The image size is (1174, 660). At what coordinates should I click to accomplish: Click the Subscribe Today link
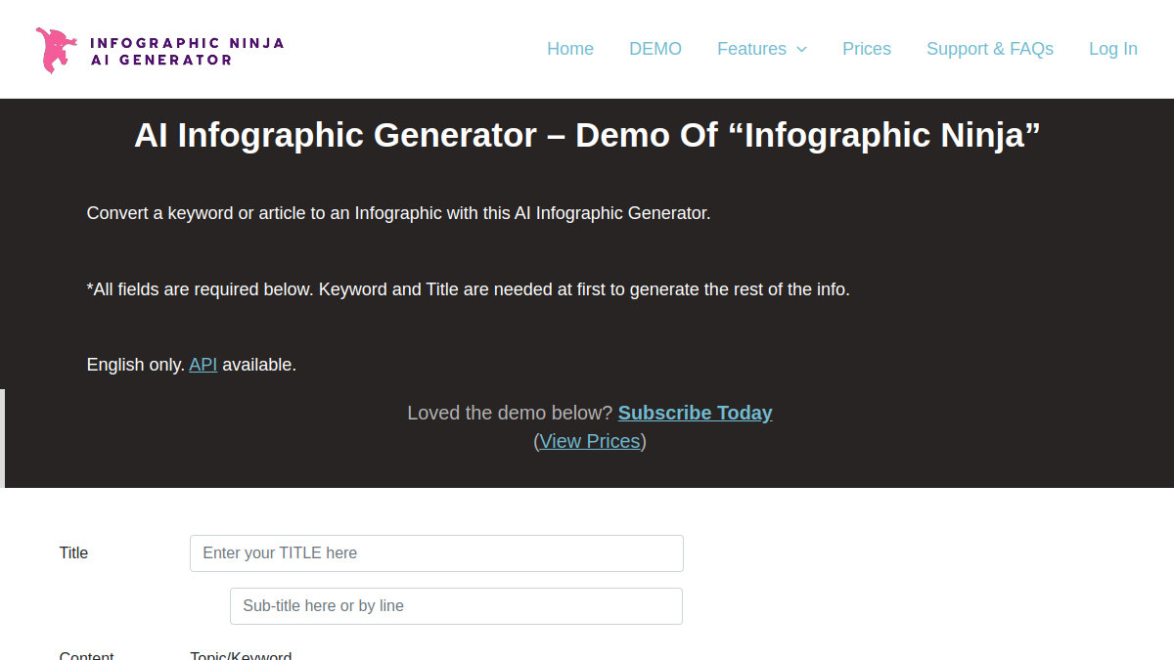[696, 413]
